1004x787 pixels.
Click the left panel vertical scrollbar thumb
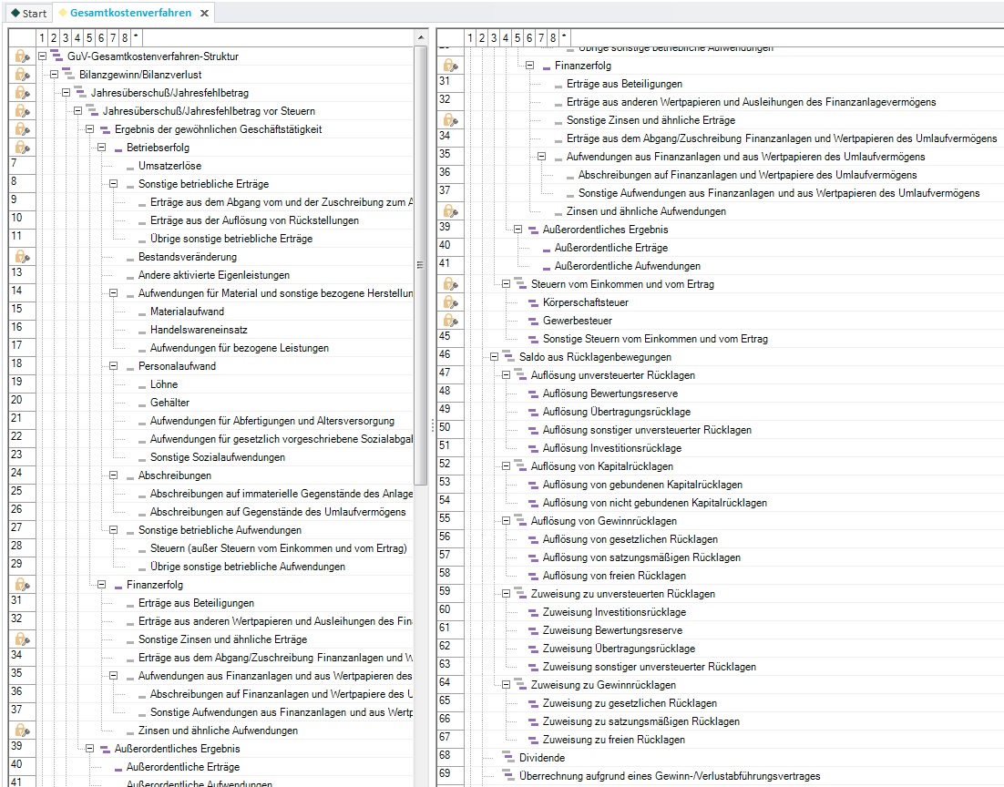(x=421, y=265)
